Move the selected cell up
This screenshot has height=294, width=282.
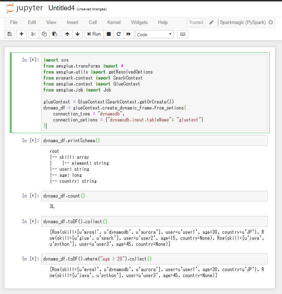pyautogui.click(x=67, y=34)
